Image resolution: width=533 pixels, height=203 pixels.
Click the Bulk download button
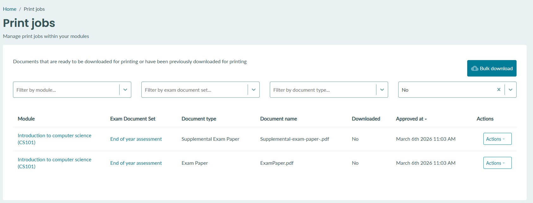492,68
